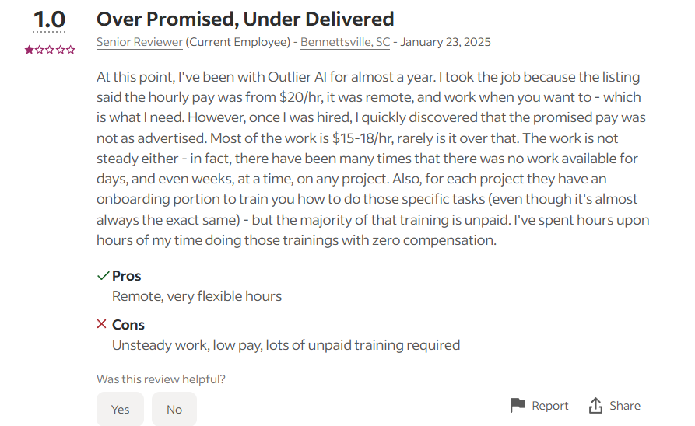695x426 pixels.
Task: Click the Cons heading
Action: pyautogui.click(x=128, y=325)
